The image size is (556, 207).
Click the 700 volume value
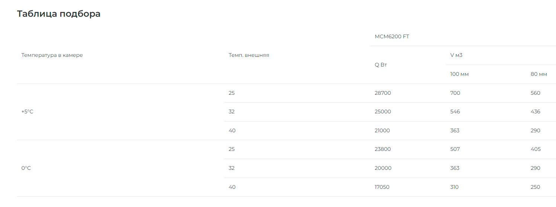[x=455, y=93]
